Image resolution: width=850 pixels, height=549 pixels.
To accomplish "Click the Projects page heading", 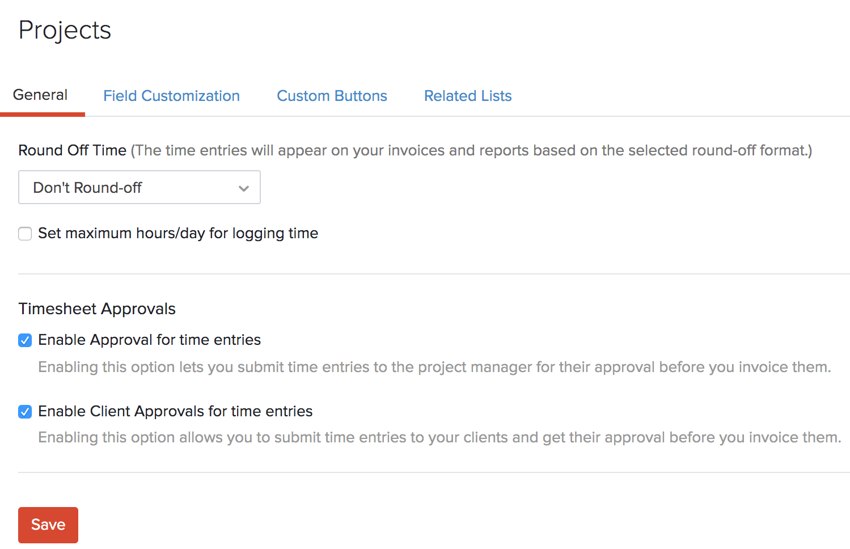I will [65, 31].
